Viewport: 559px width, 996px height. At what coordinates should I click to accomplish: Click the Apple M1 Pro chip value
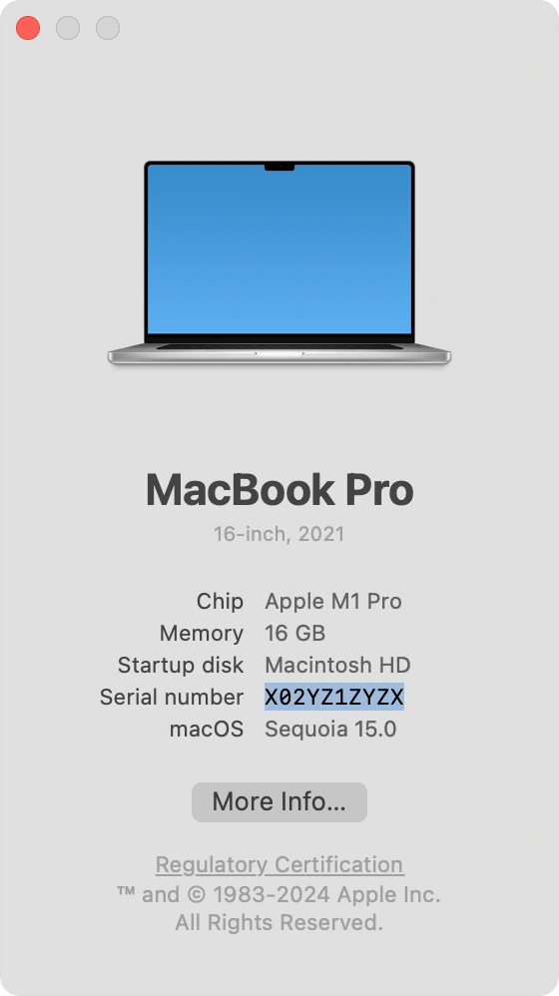pyautogui.click(x=332, y=601)
